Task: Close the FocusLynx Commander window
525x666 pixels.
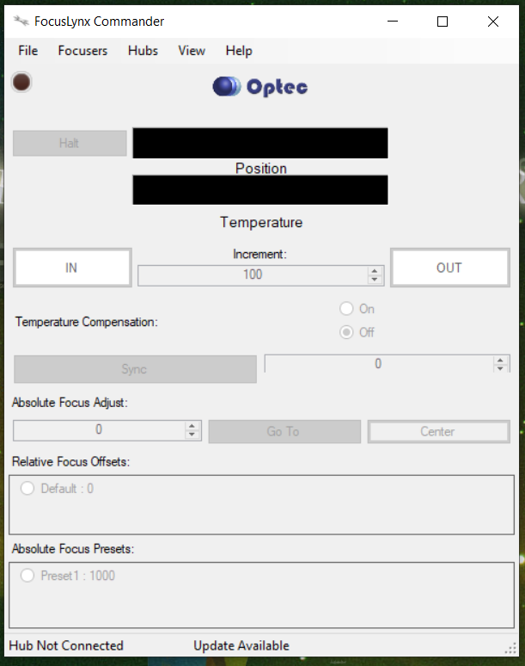Action: pos(492,22)
